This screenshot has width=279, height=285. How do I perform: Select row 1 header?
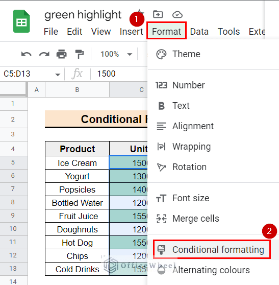(x=14, y=104)
